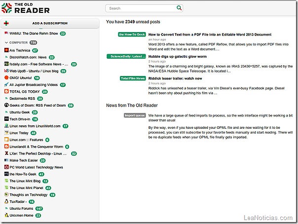298x224 pixels.
Task: Click The Old Reader logo
Action: [x=26, y=8]
